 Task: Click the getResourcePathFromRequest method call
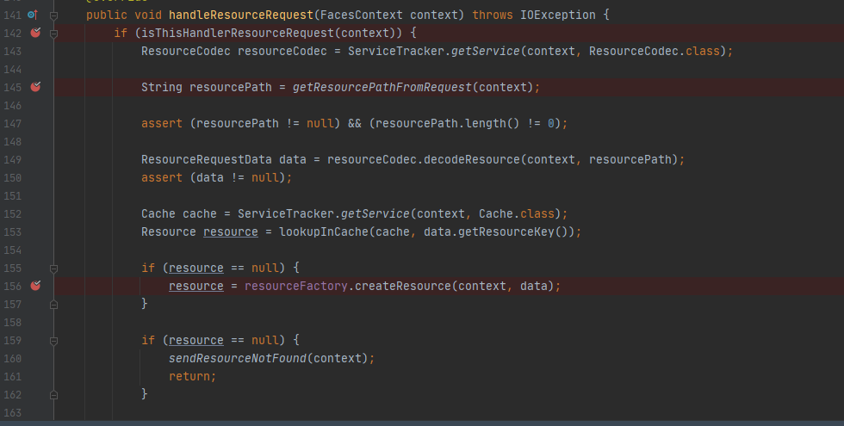[382, 87]
